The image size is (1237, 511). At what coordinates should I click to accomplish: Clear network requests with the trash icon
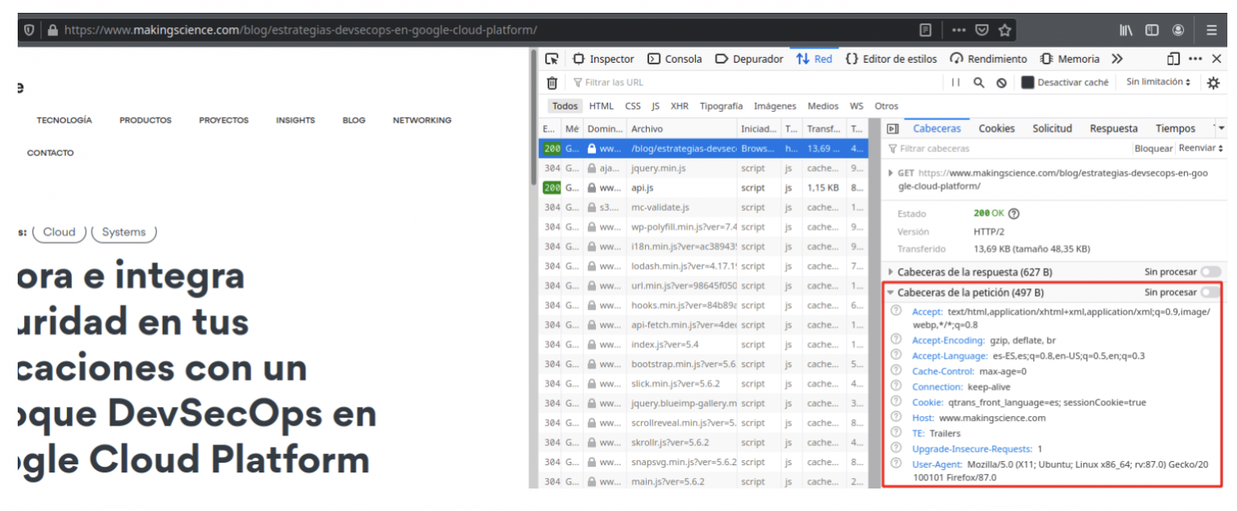[552, 83]
